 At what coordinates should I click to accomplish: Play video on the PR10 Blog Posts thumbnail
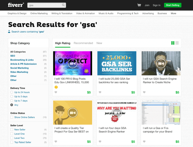[73, 63]
